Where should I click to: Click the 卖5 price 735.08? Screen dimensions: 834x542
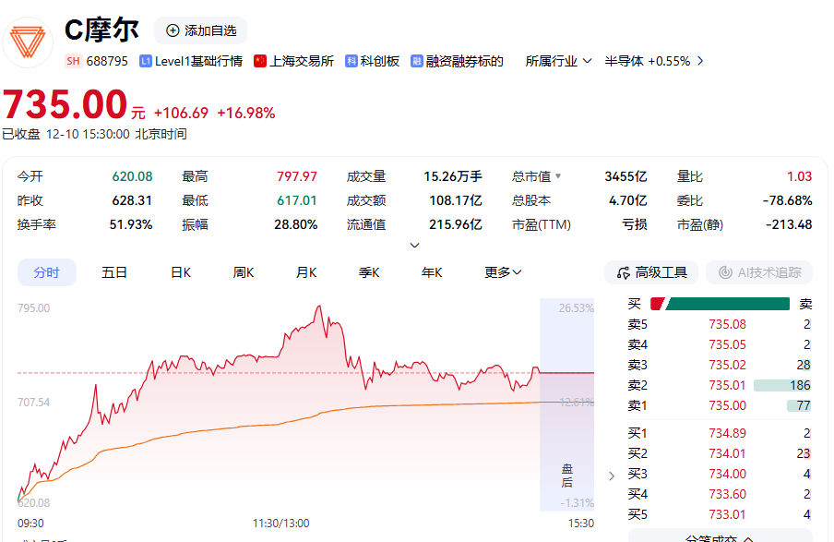(x=727, y=324)
